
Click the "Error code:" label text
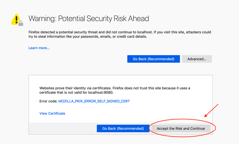point(48,101)
